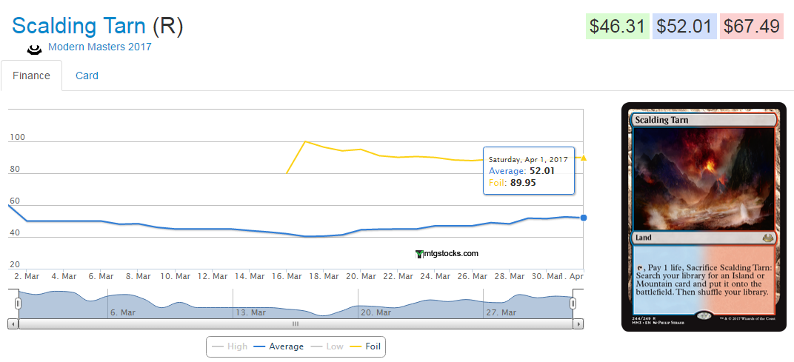Image resolution: width=794 pixels, height=362 pixels.
Task: Click the 18. Mar x-axis label
Action: point(324,276)
